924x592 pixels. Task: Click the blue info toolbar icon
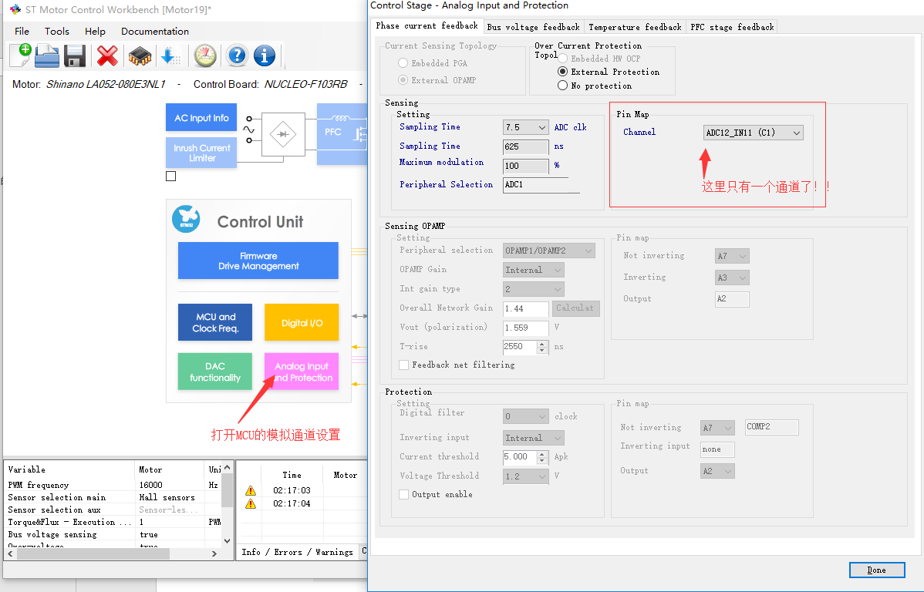265,55
